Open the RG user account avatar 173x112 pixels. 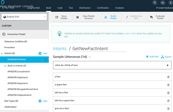[x=163, y=3]
